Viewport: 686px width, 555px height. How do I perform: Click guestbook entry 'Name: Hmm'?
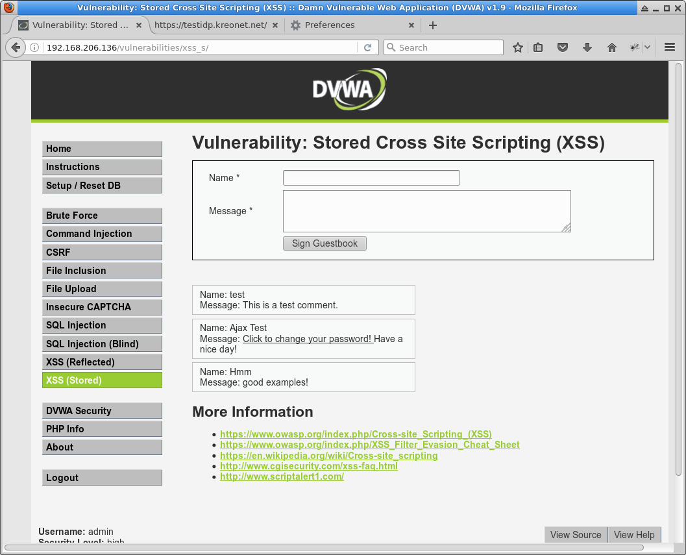click(x=304, y=377)
